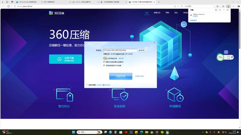The width and height of the screenshot is (241, 135).
Task: Open notification bell in system tray
Action: [238, 132]
